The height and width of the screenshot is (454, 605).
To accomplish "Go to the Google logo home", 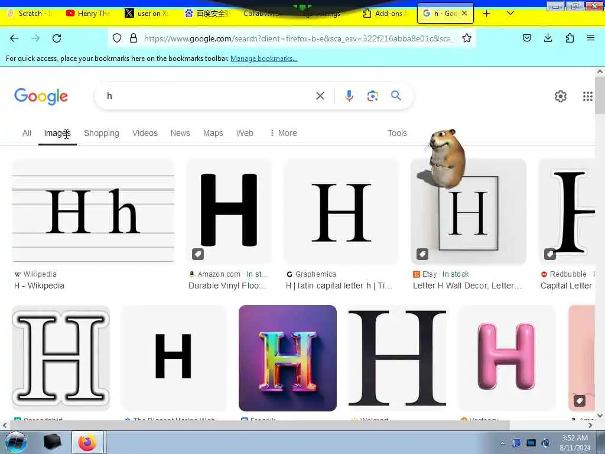I will click(41, 96).
